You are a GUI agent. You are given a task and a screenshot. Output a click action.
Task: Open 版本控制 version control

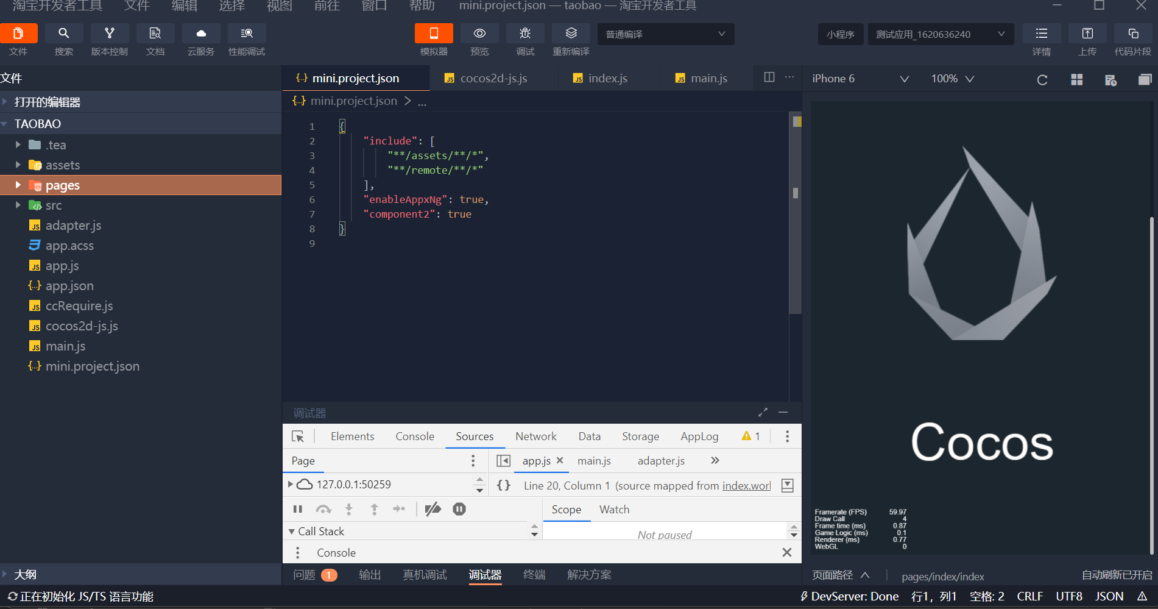click(110, 34)
